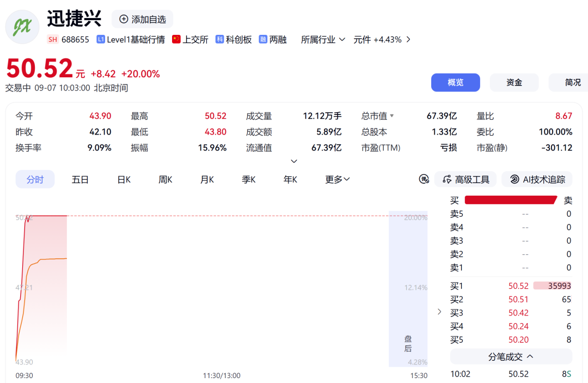Click the 市盈(TTM) value 亏损
The width and height of the screenshot is (588, 383).
tap(449, 148)
